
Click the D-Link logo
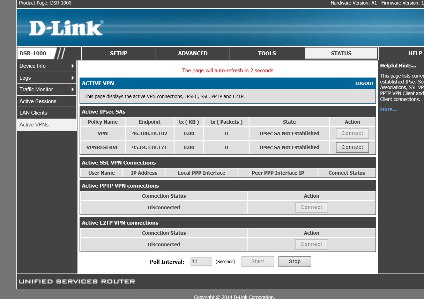[x=66, y=28]
